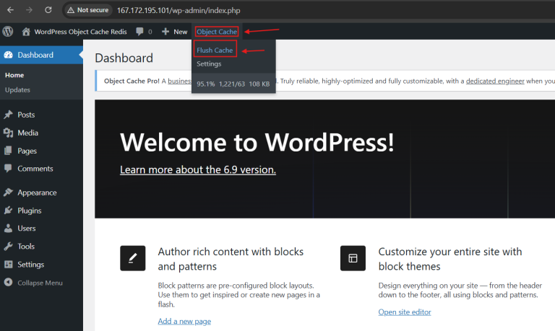Image resolution: width=555 pixels, height=331 pixels.
Task: Open the Appearance menu
Action: [x=37, y=193]
